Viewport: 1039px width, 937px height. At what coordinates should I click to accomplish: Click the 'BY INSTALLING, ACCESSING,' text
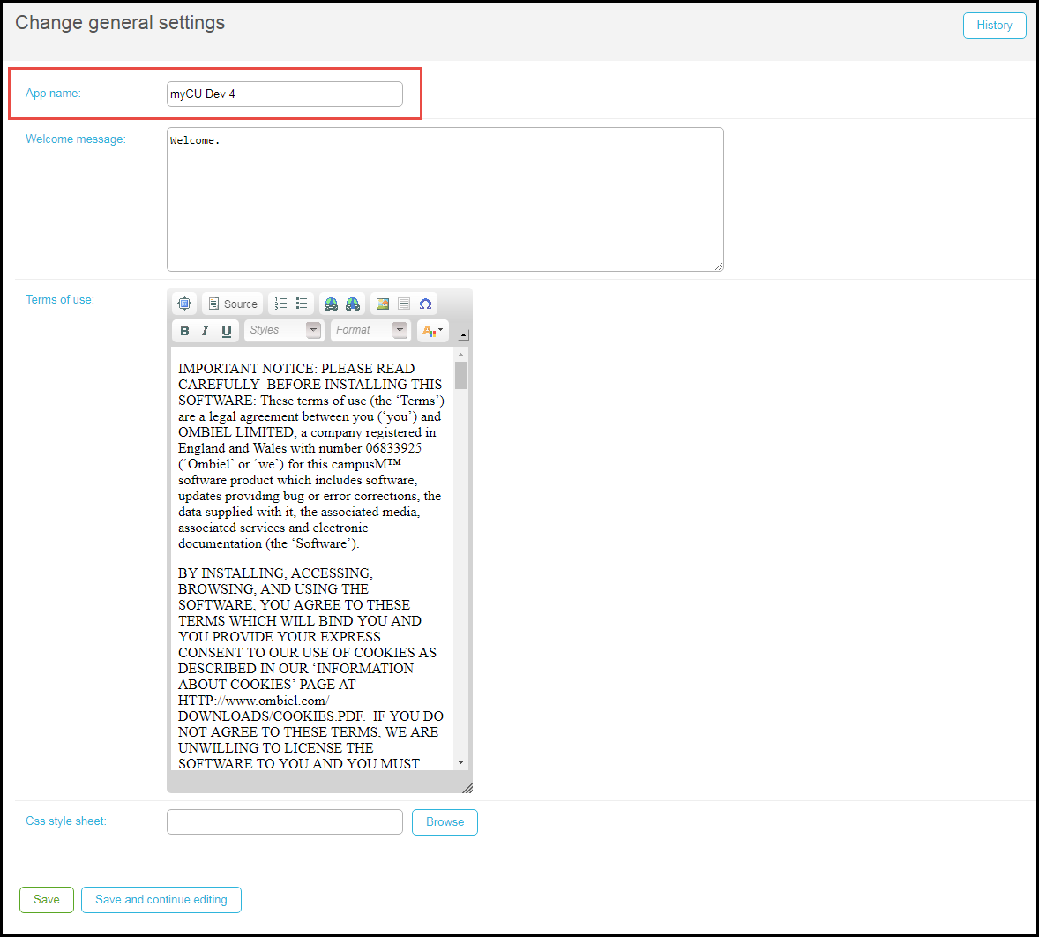[x=275, y=573]
